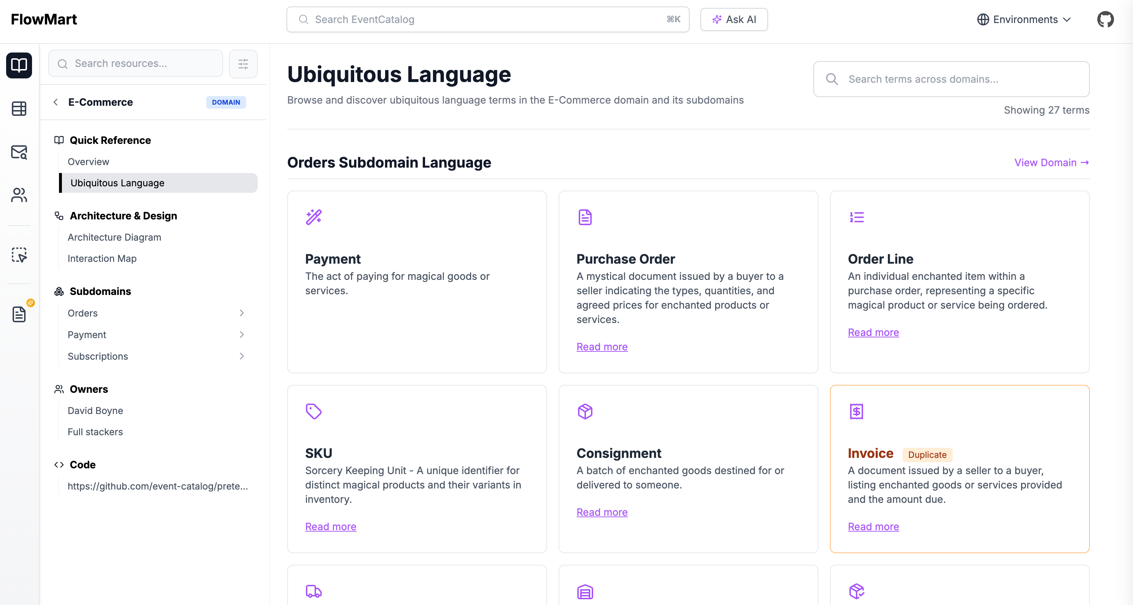Click Read more under Invoice card
The image size is (1133, 605).
pyautogui.click(x=873, y=526)
